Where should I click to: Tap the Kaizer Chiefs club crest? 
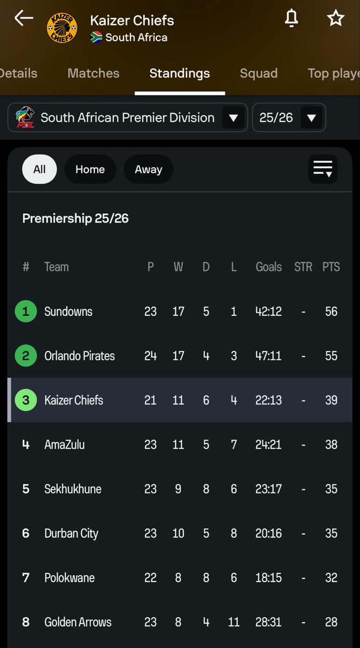click(62, 28)
